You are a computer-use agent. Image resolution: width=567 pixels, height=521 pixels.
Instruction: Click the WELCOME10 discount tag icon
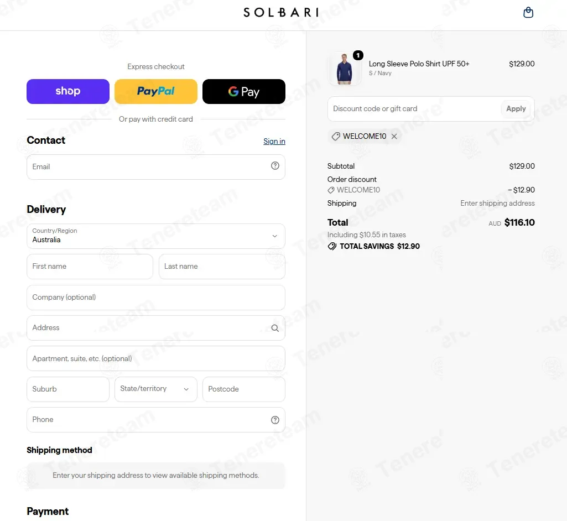(336, 136)
